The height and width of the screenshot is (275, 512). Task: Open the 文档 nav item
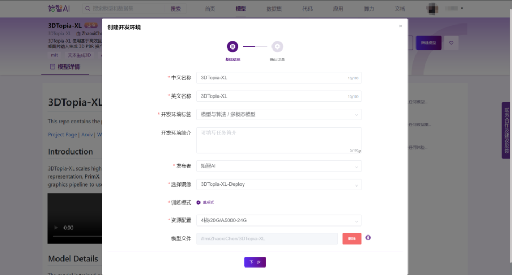pyautogui.click(x=399, y=9)
